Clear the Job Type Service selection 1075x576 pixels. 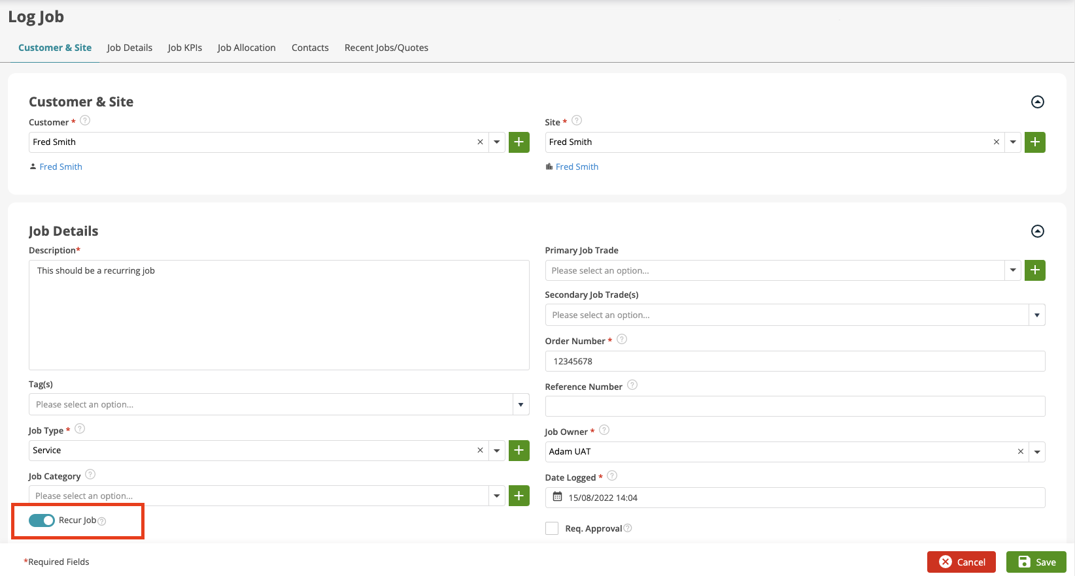click(480, 450)
